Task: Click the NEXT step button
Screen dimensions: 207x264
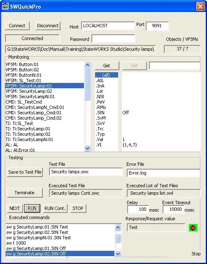Action: [x=15, y=208]
